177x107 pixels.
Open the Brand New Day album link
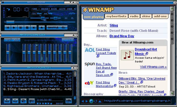tap(122, 36)
